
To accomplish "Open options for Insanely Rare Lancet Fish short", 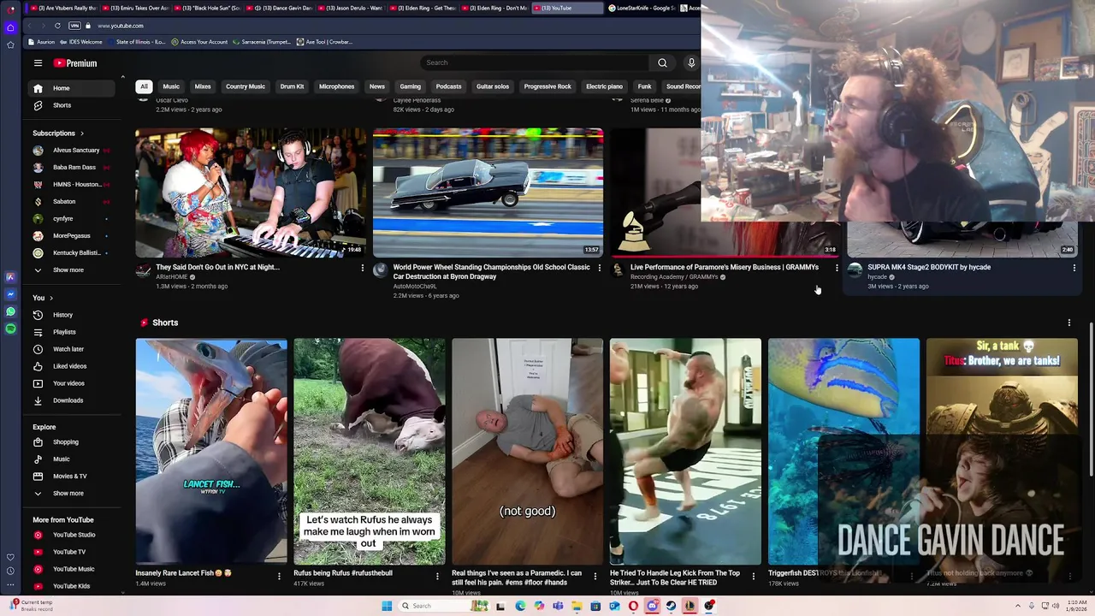I will coord(279,577).
